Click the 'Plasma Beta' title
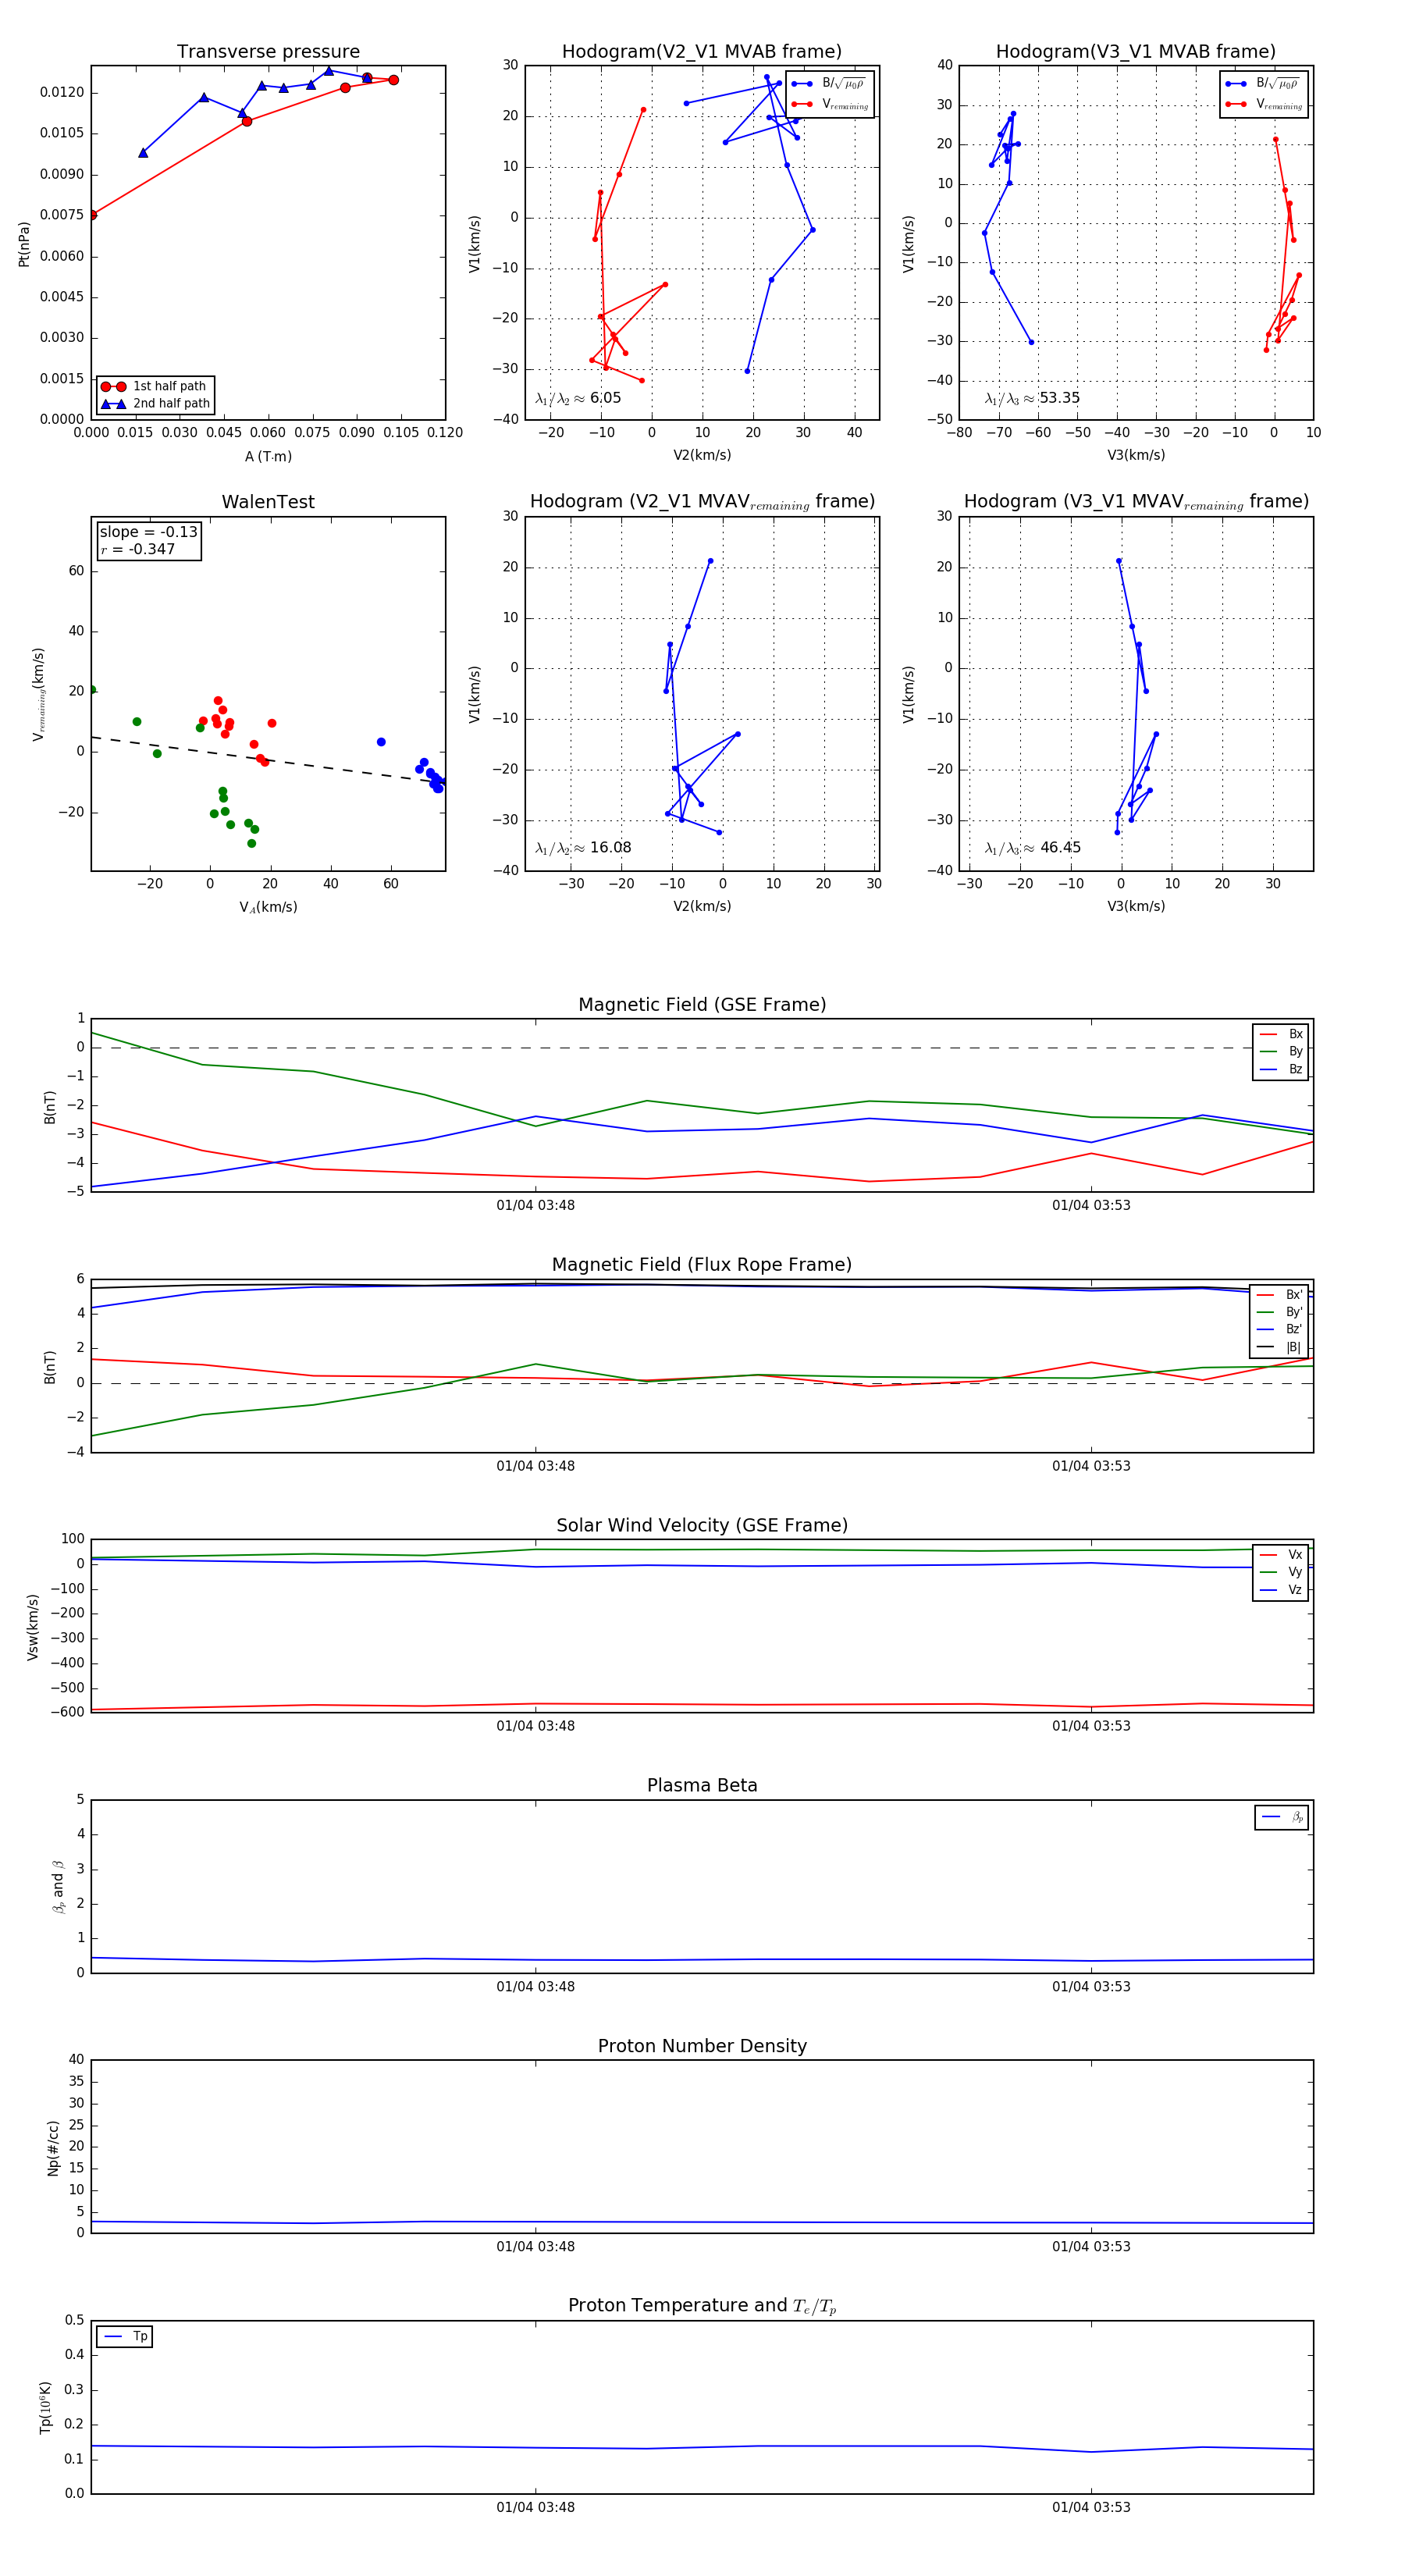Screen dimensions: 1405x2576 [x=702, y=1785]
